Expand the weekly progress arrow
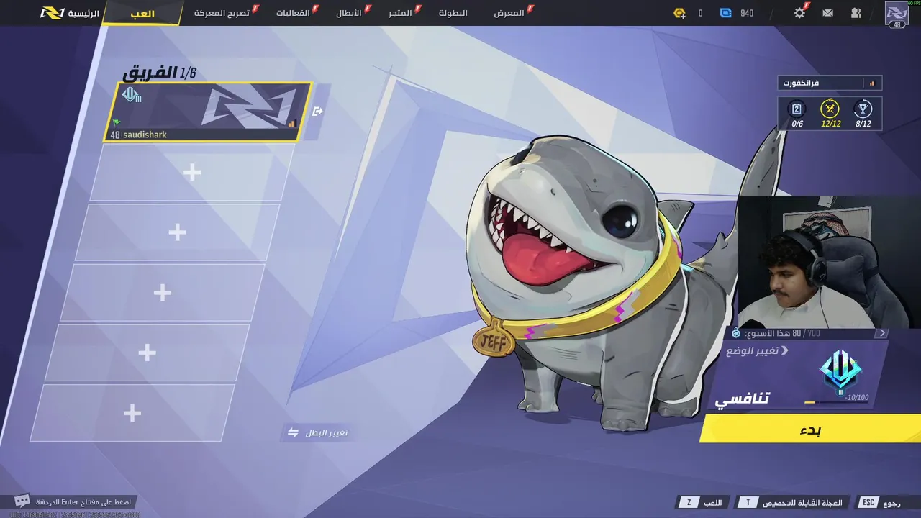The image size is (921, 518). pos(882,333)
